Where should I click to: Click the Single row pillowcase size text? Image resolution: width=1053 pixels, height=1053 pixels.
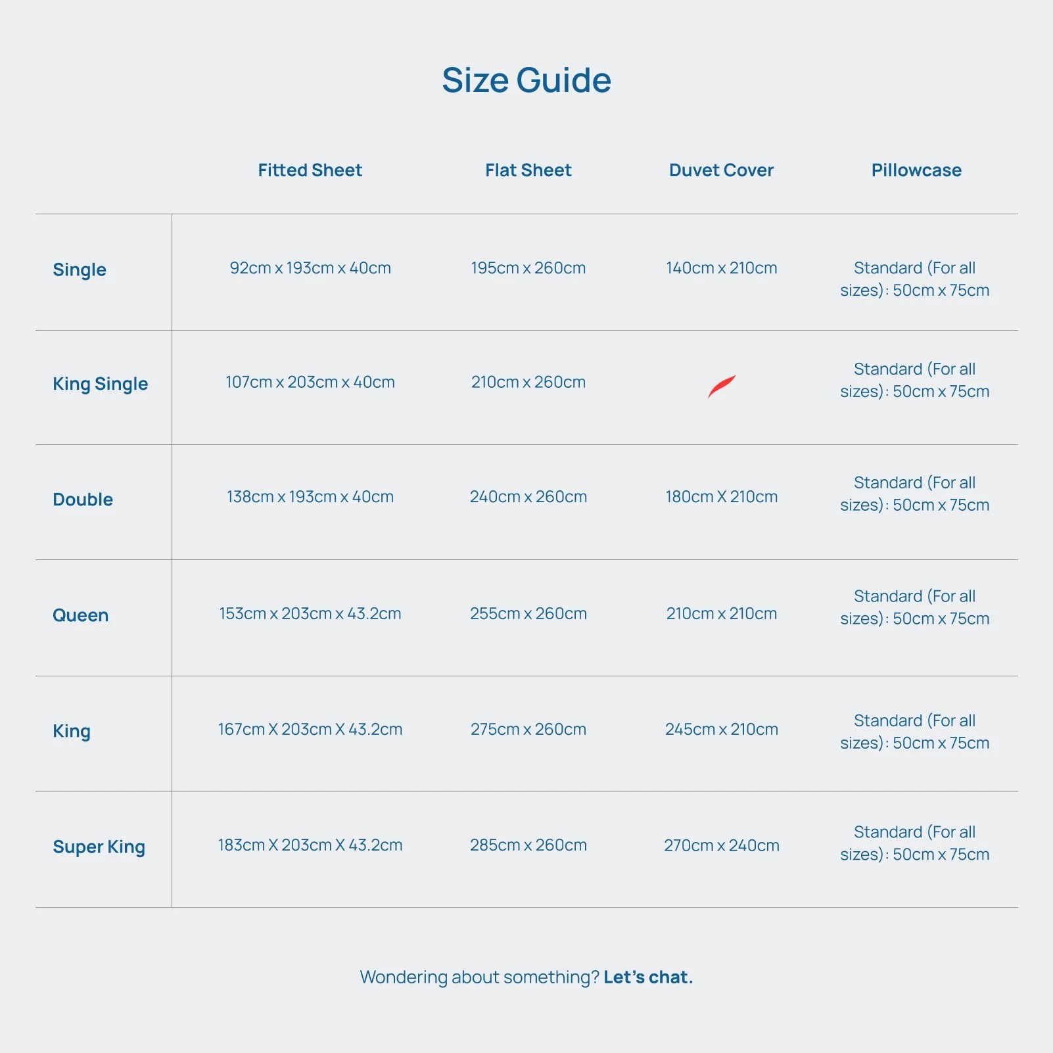point(915,279)
